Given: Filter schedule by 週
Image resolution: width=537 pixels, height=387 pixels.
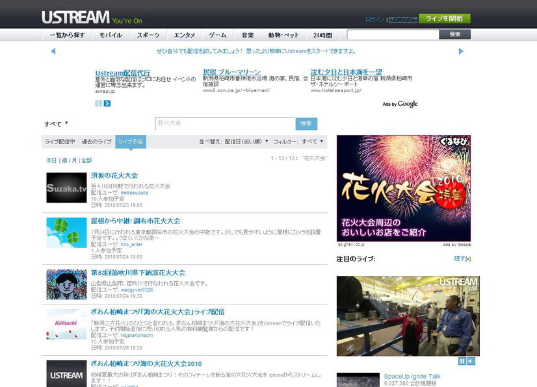Looking at the screenshot, I should (64, 160).
